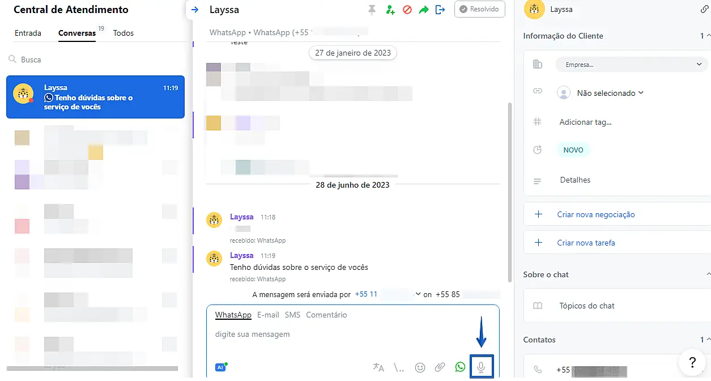The height and width of the screenshot is (381, 711).
Task: Click the translate icon in message box
Action: (378, 367)
